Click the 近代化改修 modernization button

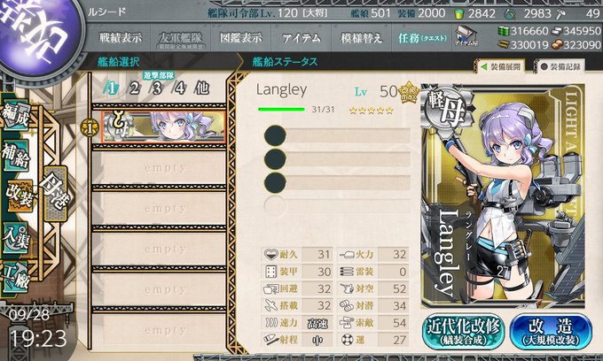(464, 332)
